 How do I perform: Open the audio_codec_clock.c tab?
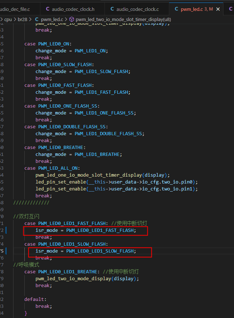[x=137, y=9]
